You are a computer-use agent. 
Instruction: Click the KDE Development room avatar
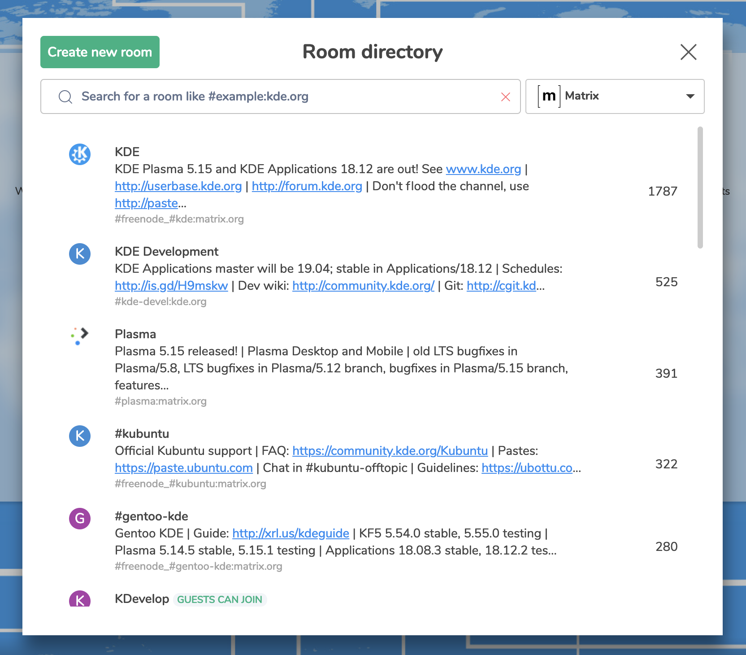(80, 254)
